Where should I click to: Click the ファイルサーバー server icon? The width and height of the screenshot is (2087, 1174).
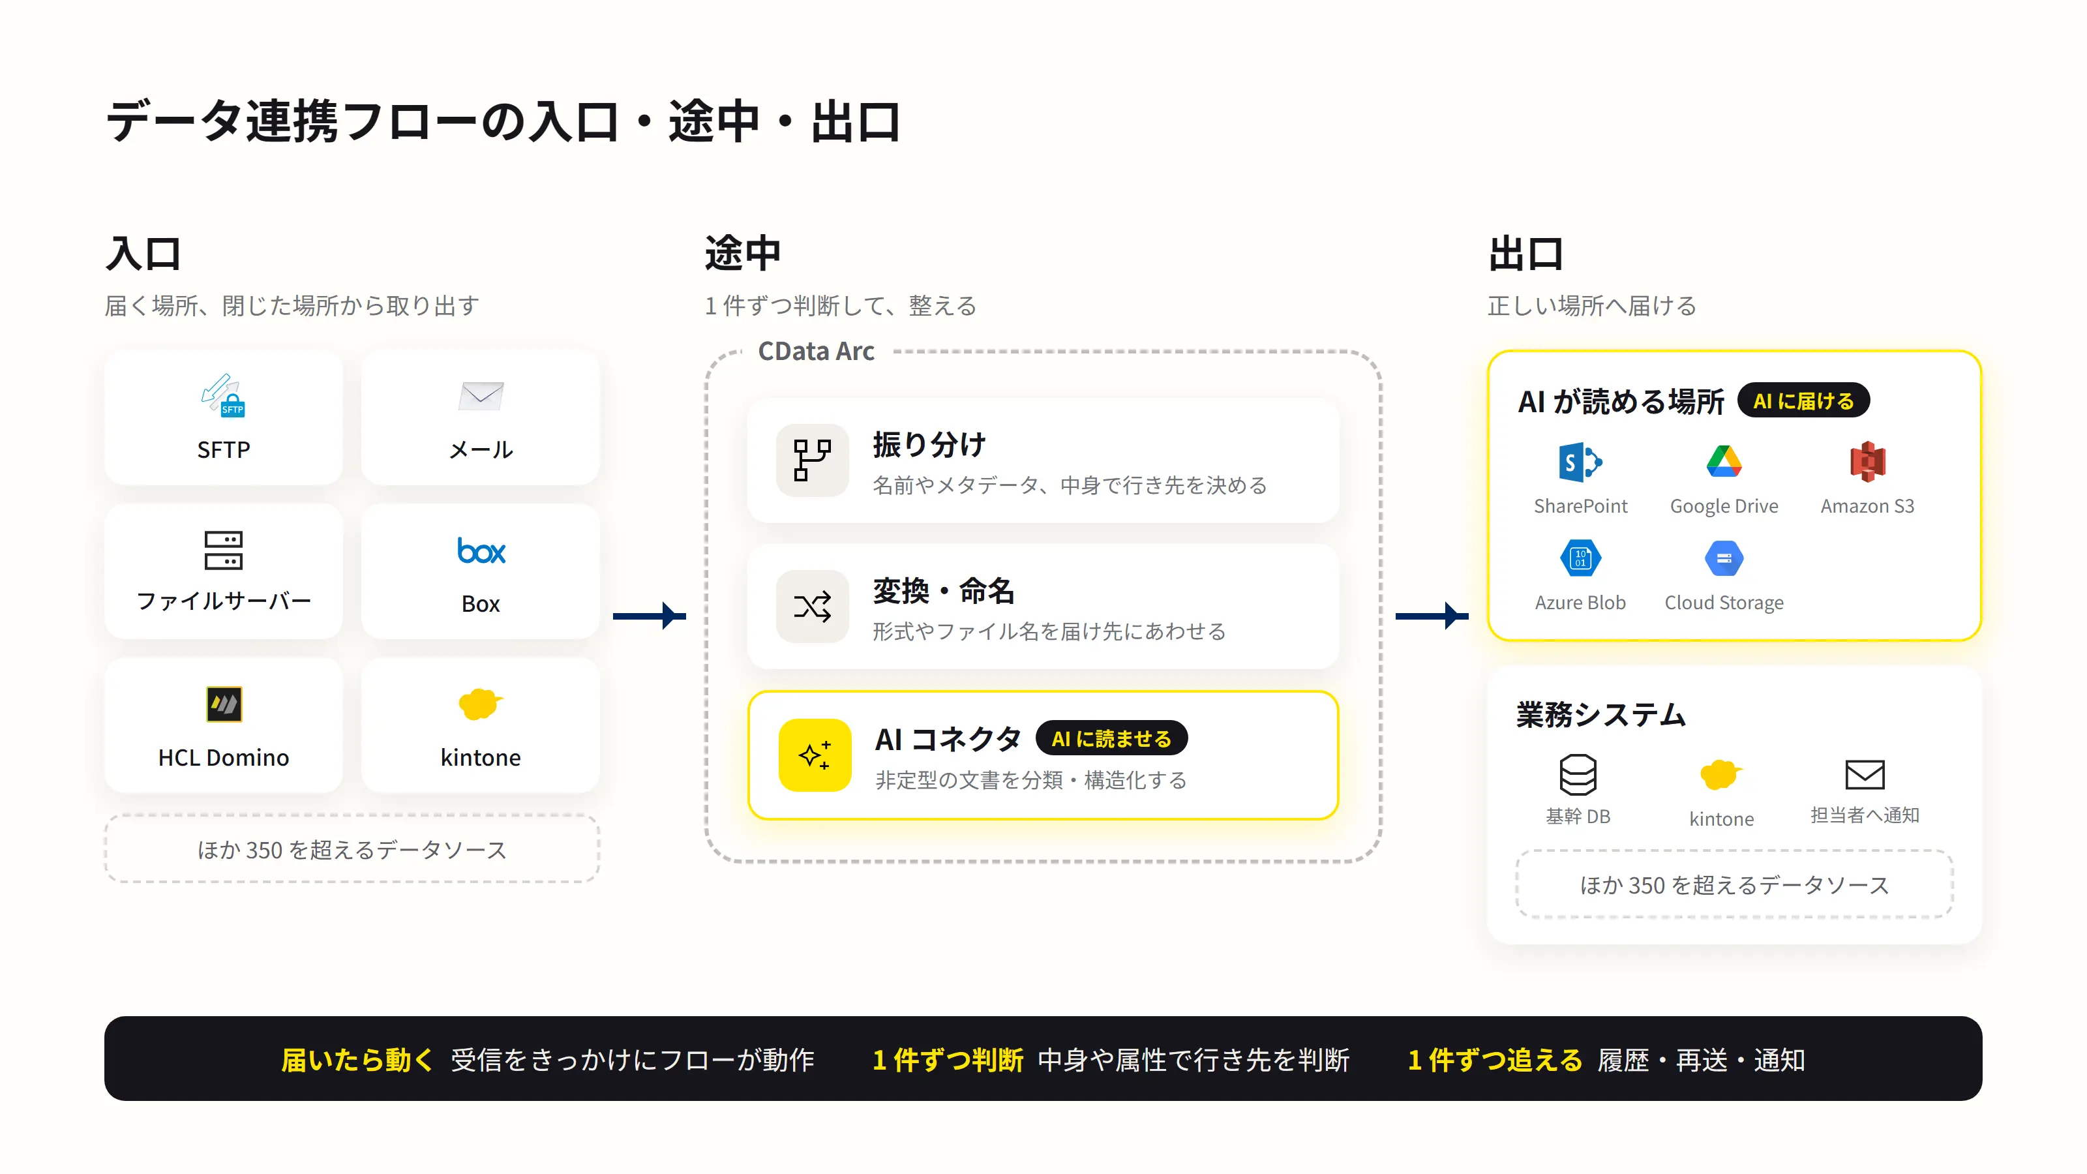[x=223, y=550]
